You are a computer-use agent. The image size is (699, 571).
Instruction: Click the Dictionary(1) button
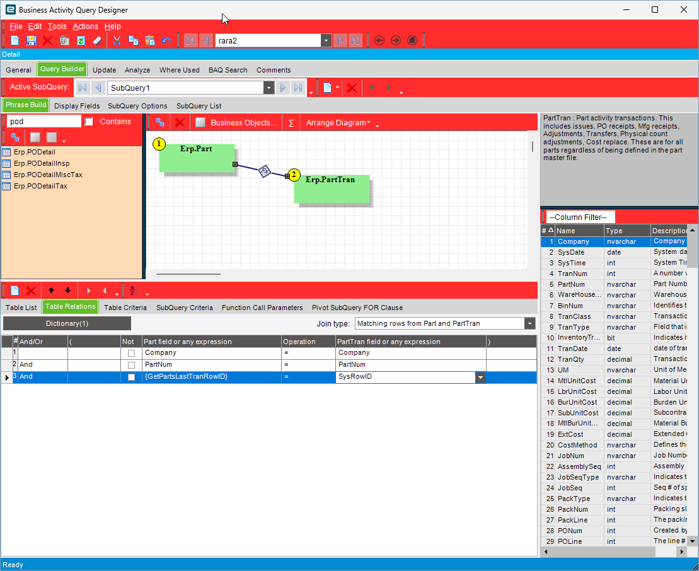pyautogui.click(x=67, y=323)
